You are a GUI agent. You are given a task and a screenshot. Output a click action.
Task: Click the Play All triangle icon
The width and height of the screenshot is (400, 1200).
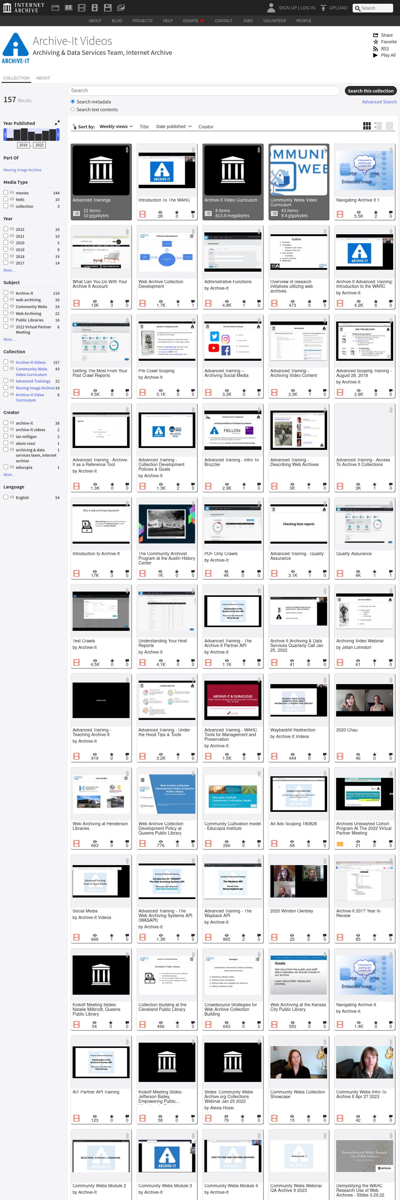click(375, 55)
